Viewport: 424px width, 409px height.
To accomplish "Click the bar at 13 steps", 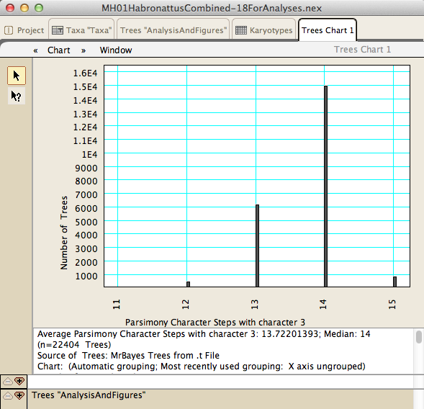I will [x=257, y=246].
